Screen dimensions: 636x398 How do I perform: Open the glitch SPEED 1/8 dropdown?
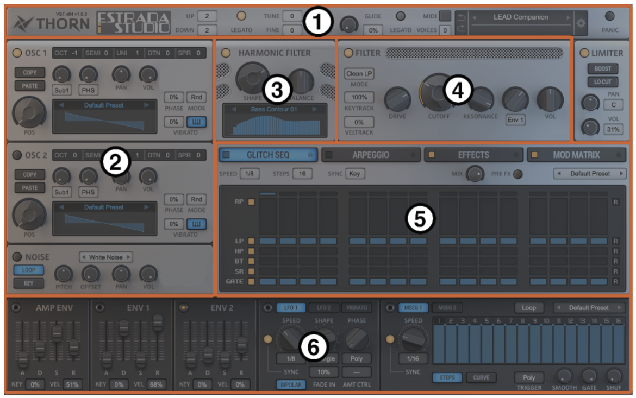[249, 173]
